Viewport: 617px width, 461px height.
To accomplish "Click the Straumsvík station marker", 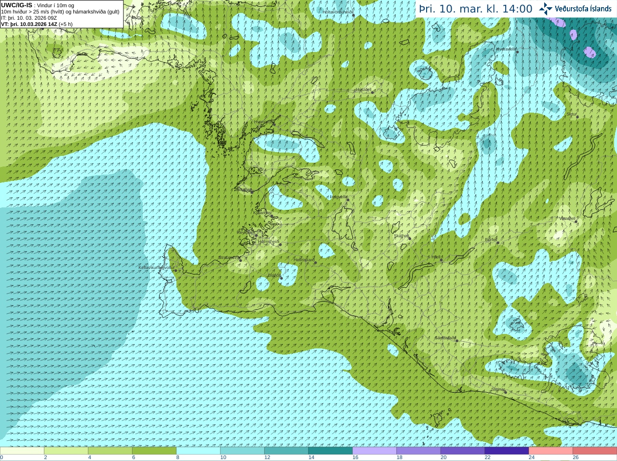I will (x=240, y=260).
